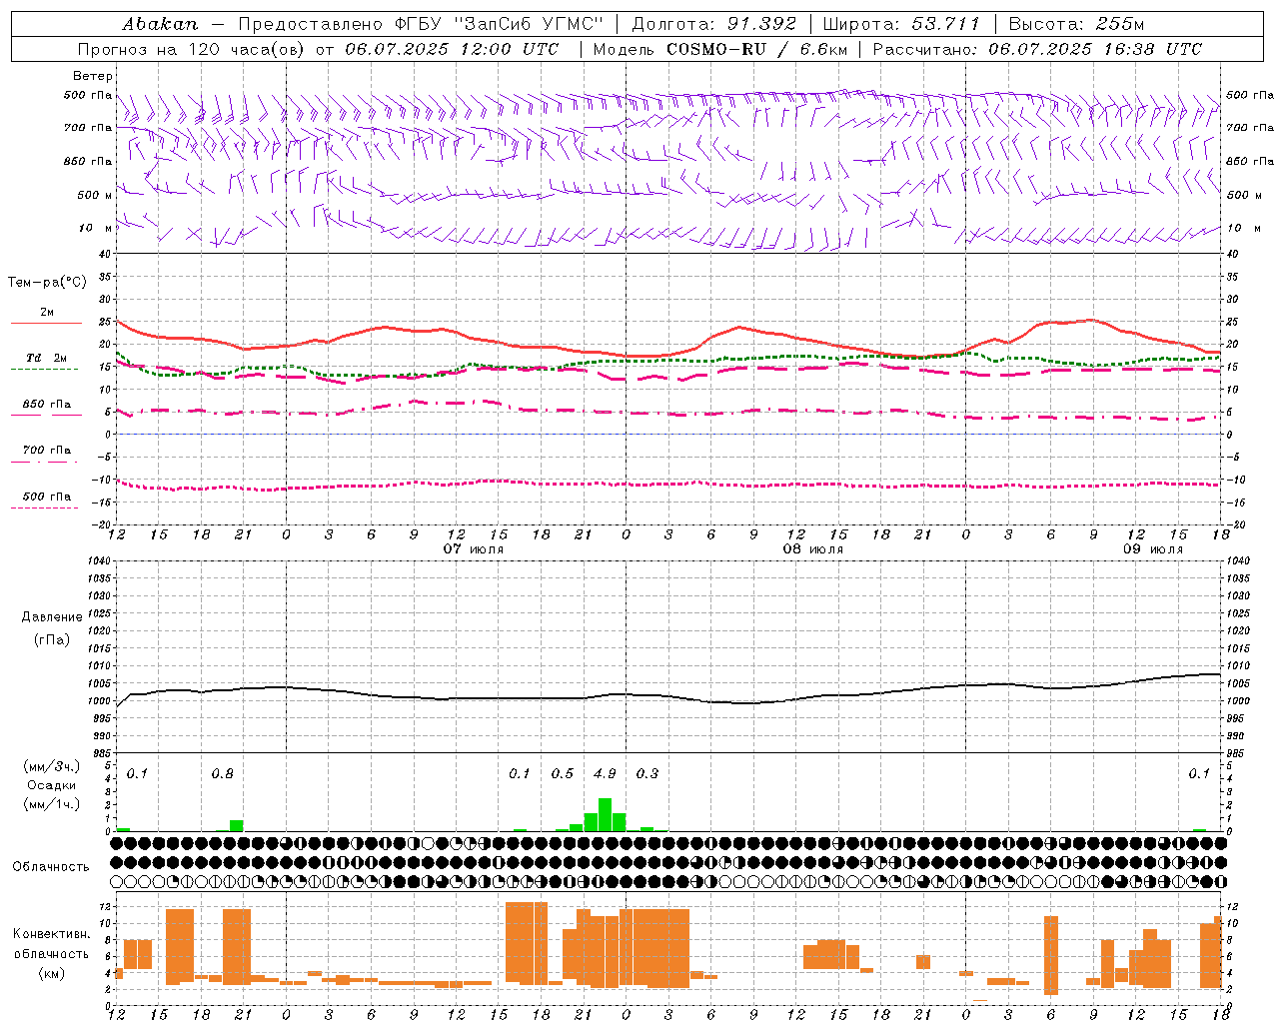1279x1023 pixels.
Task: Click the 07 июля date label
Action: click(474, 549)
